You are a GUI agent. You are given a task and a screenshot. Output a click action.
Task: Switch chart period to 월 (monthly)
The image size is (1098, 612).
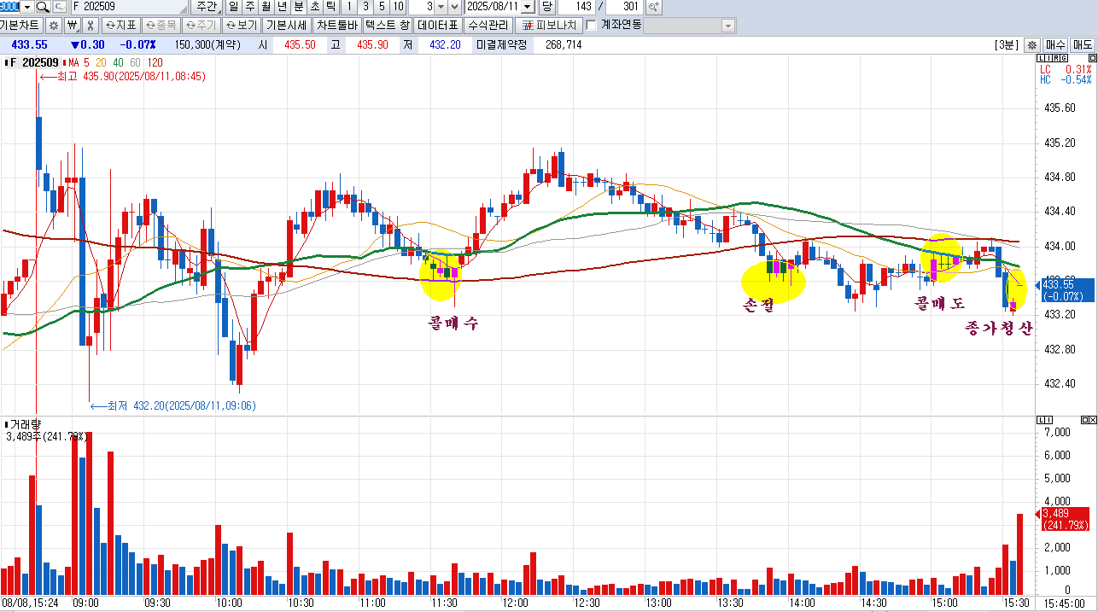[266, 7]
